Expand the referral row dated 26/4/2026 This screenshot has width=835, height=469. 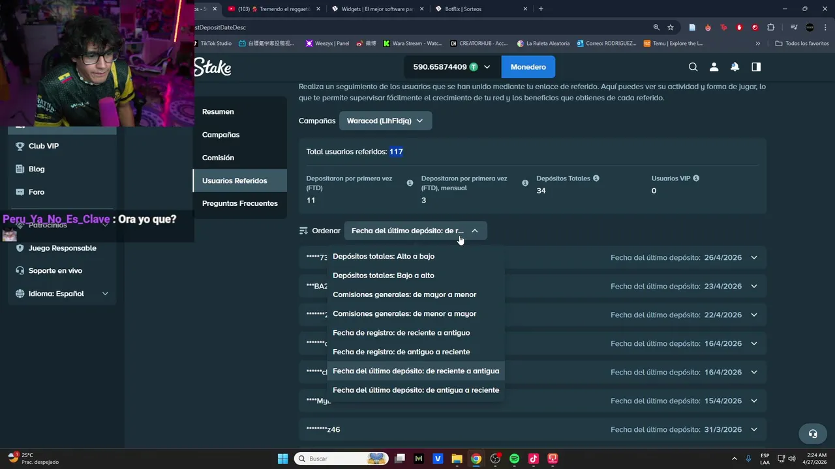(754, 257)
